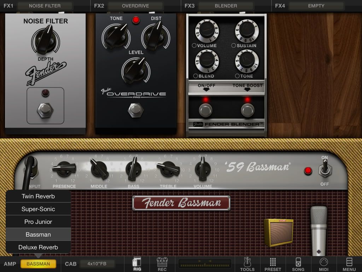Open the RIG view icon

coord(137,264)
